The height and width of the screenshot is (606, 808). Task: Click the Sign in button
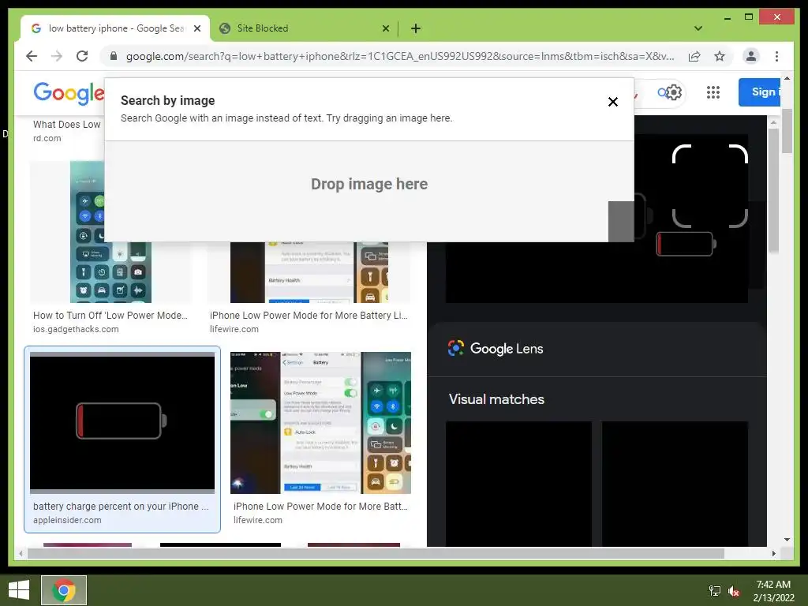(x=760, y=92)
